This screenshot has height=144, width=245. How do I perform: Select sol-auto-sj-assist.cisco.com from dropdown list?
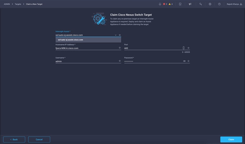(x=88, y=40)
